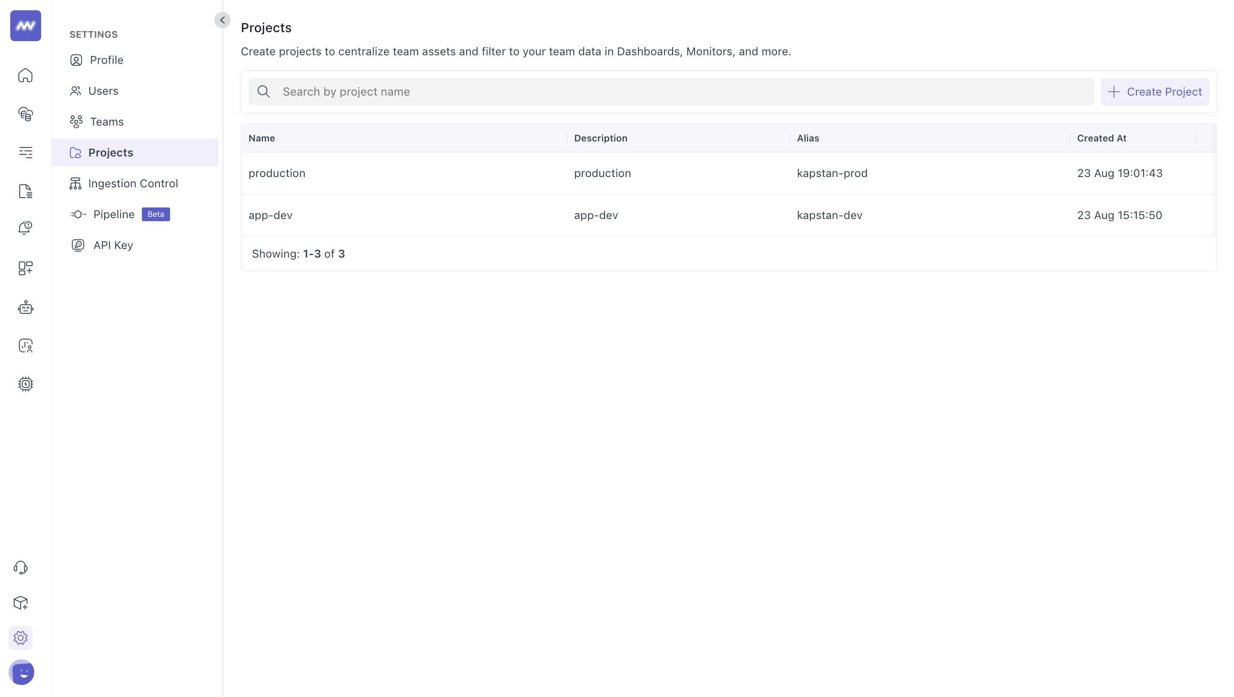Viewport: 1234px width, 697px height.
Task: Select the Teams settings icon
Action: point(76,121)
